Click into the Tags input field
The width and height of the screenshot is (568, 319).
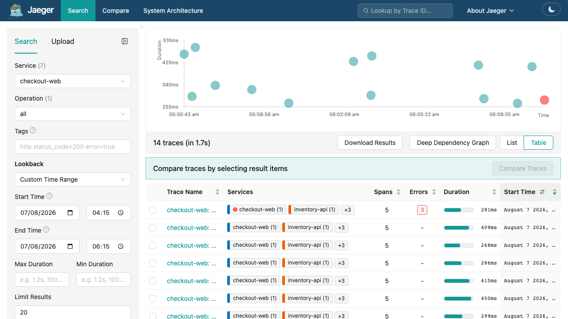pyautogui.click(x=73, y=147)
